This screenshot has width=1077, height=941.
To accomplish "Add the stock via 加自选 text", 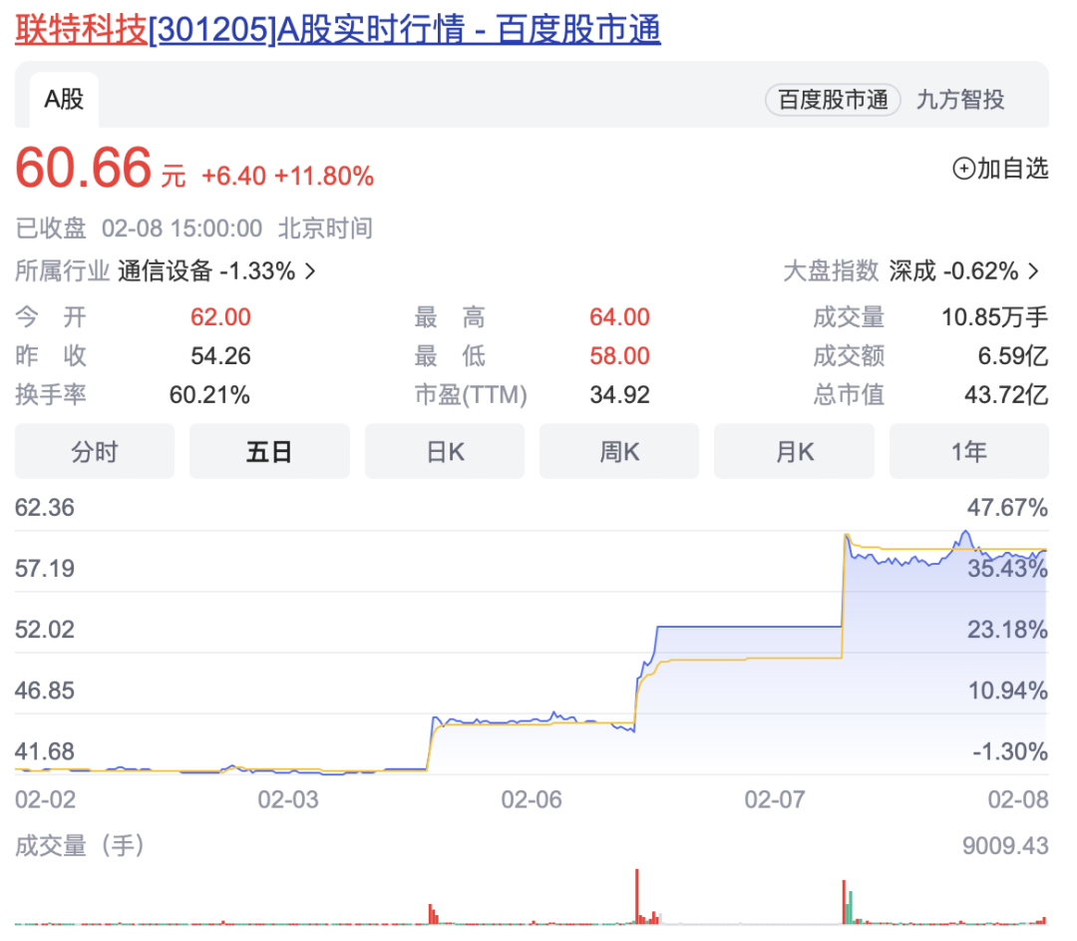I will point(1012,169).
